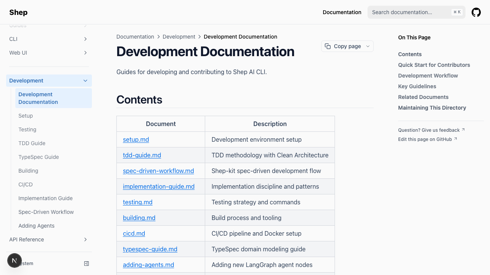Focus the Search documentation field
This screenshot has width=490, height=275.
416,12
